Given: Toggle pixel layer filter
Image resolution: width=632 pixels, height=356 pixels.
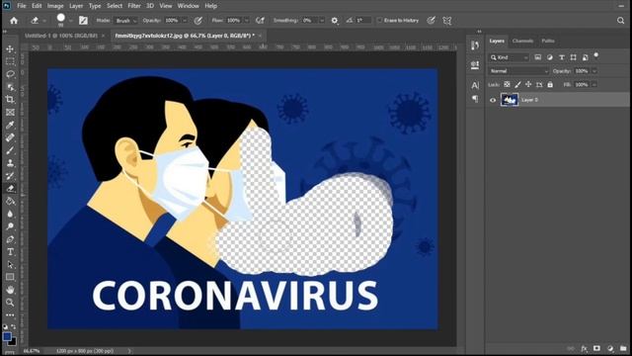Looking at the screenshot, I should pyautogui.click(x=537, y=57).
